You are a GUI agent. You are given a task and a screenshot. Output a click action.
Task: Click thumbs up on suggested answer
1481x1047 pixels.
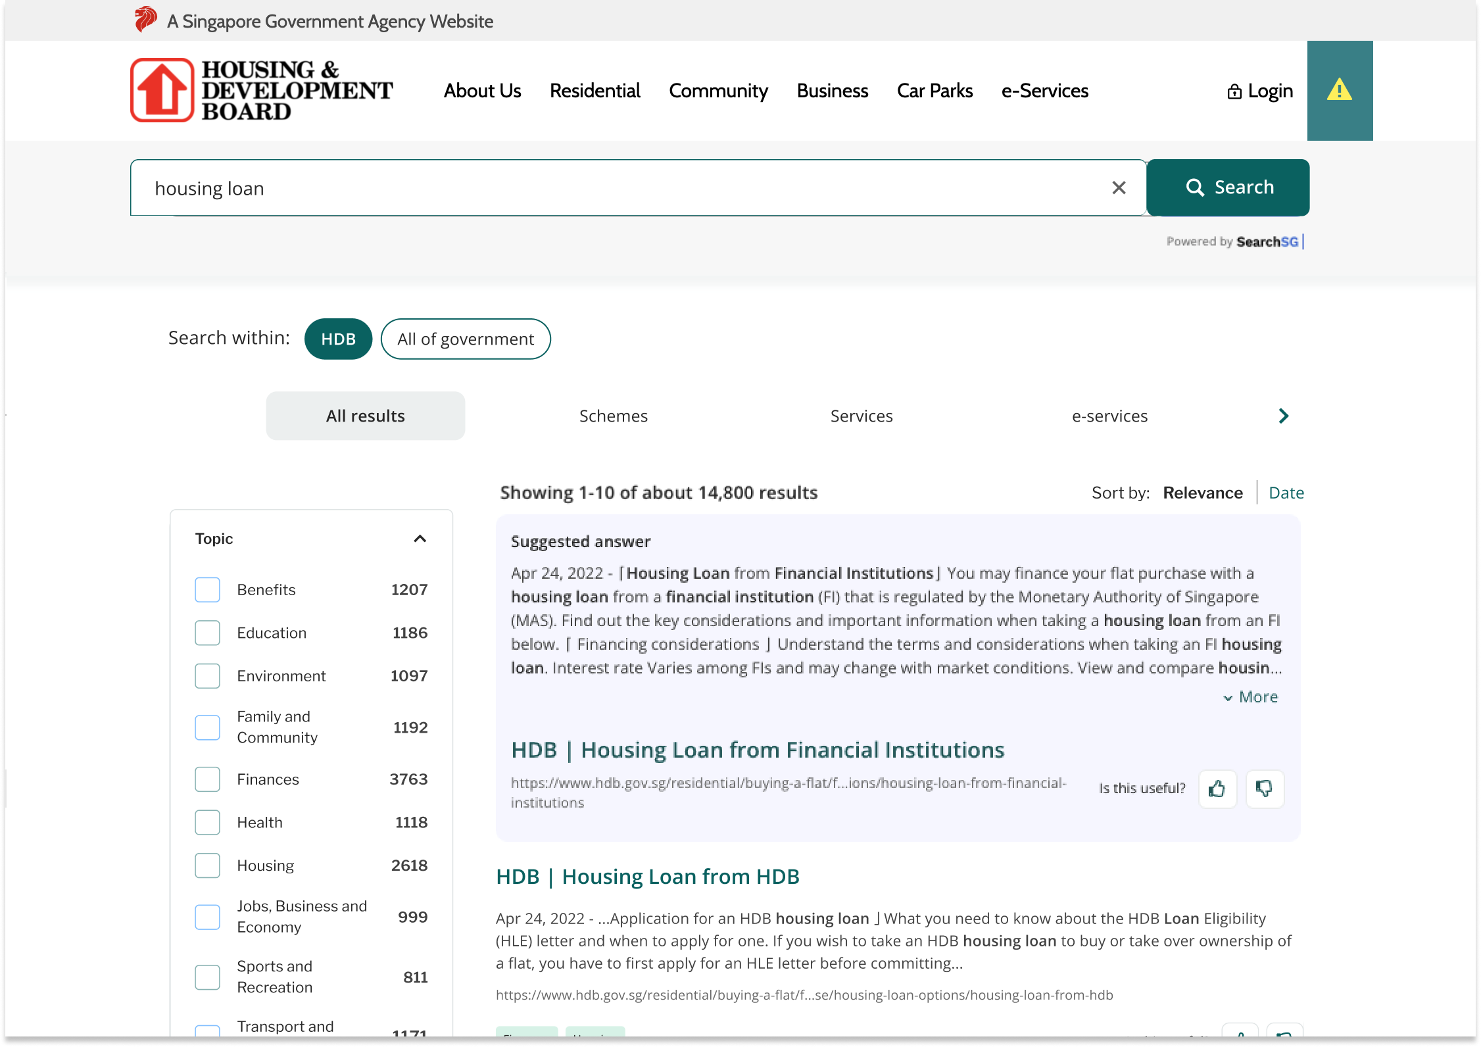tap(1217, 789)
